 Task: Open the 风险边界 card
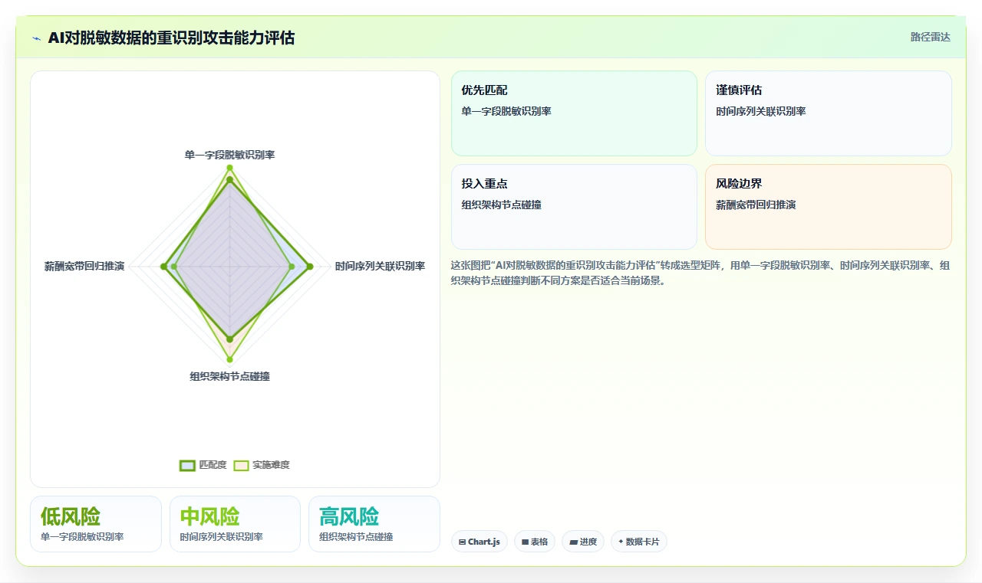tap(829, 207)
